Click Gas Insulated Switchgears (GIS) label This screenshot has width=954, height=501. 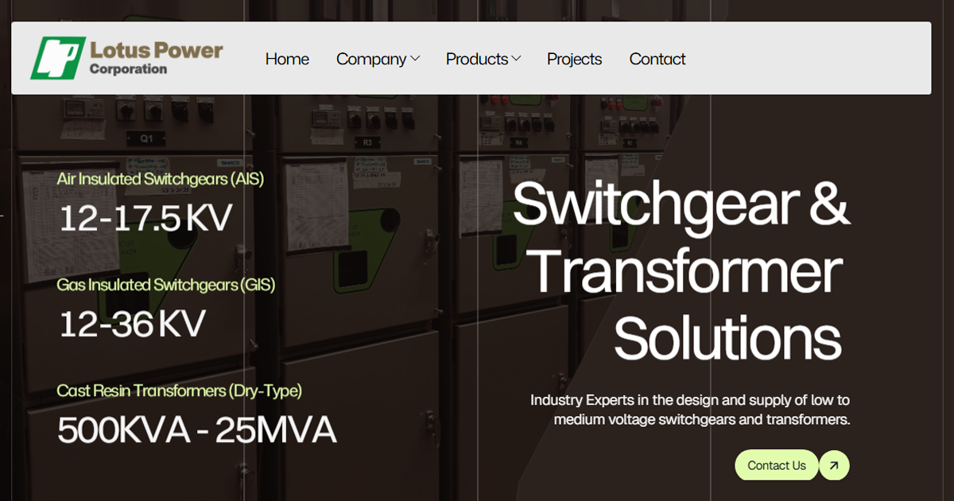(167, 284)
